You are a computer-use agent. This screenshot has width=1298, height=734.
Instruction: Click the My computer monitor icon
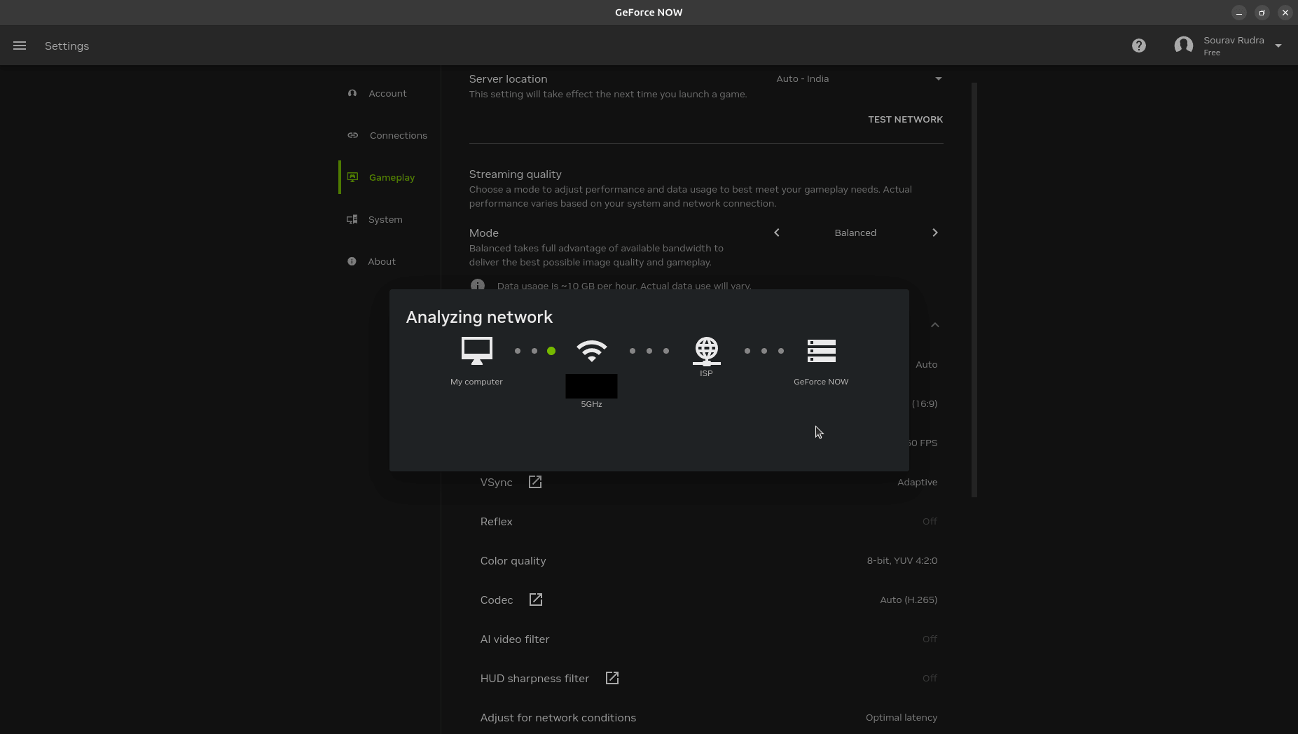[477, 351]
